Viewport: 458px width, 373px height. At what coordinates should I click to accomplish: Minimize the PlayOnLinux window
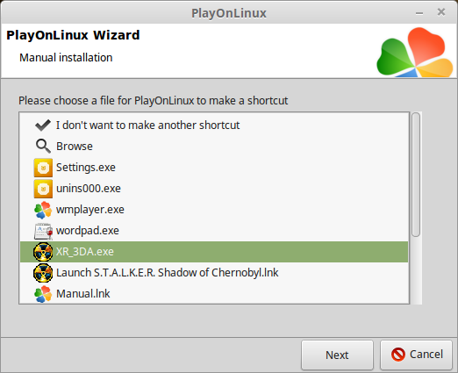tap(419, 13)
